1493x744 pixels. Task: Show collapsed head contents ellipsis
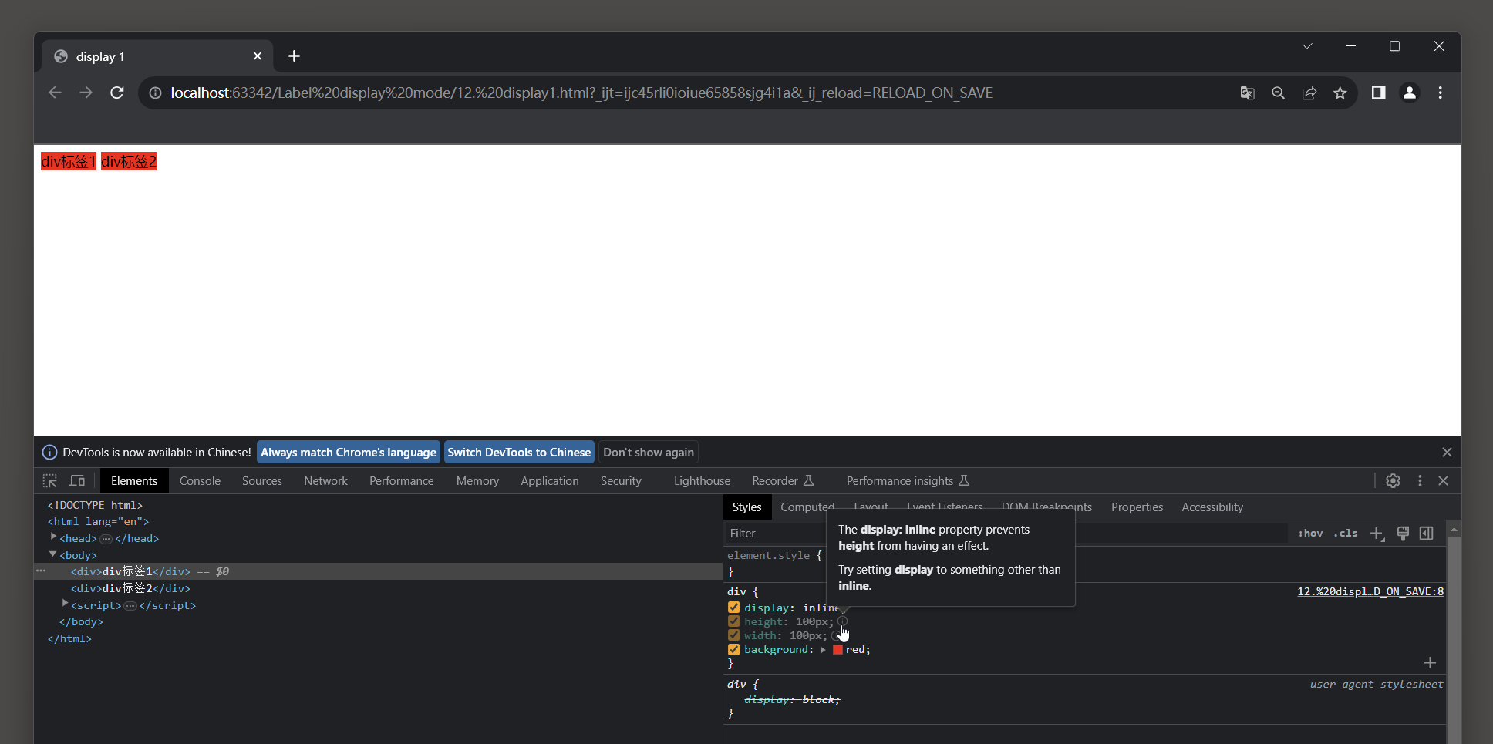click(x=106, y=539)
